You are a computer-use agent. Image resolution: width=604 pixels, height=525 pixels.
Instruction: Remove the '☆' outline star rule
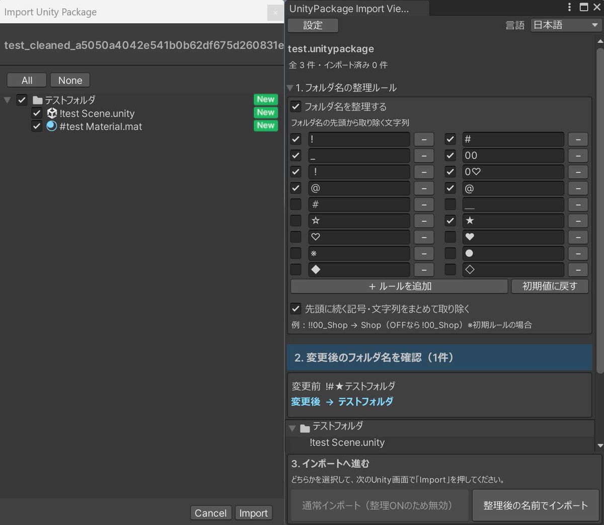(x=424, y=221)
